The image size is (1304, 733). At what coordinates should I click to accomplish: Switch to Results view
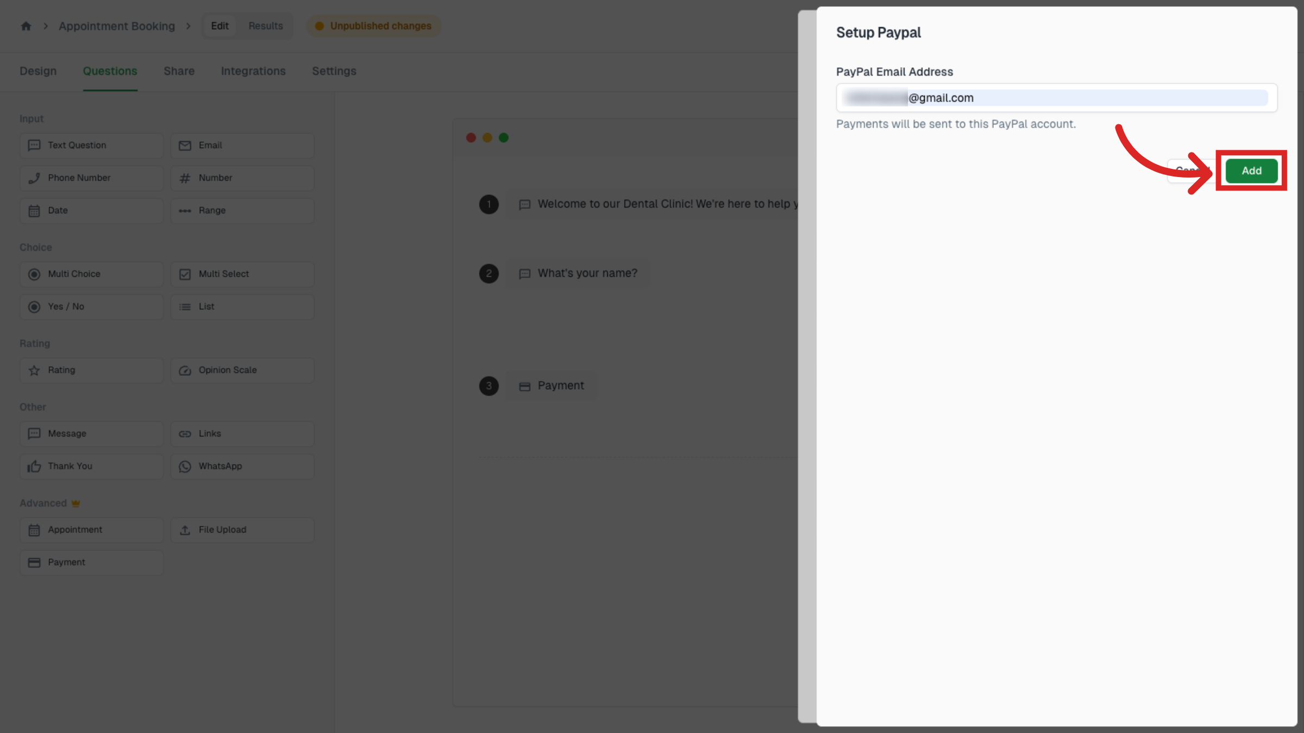[266, 26]
